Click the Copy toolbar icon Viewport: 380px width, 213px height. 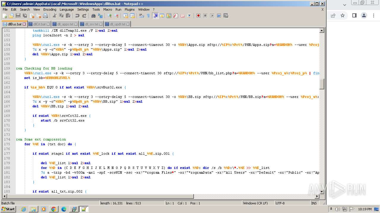point(61,16)
